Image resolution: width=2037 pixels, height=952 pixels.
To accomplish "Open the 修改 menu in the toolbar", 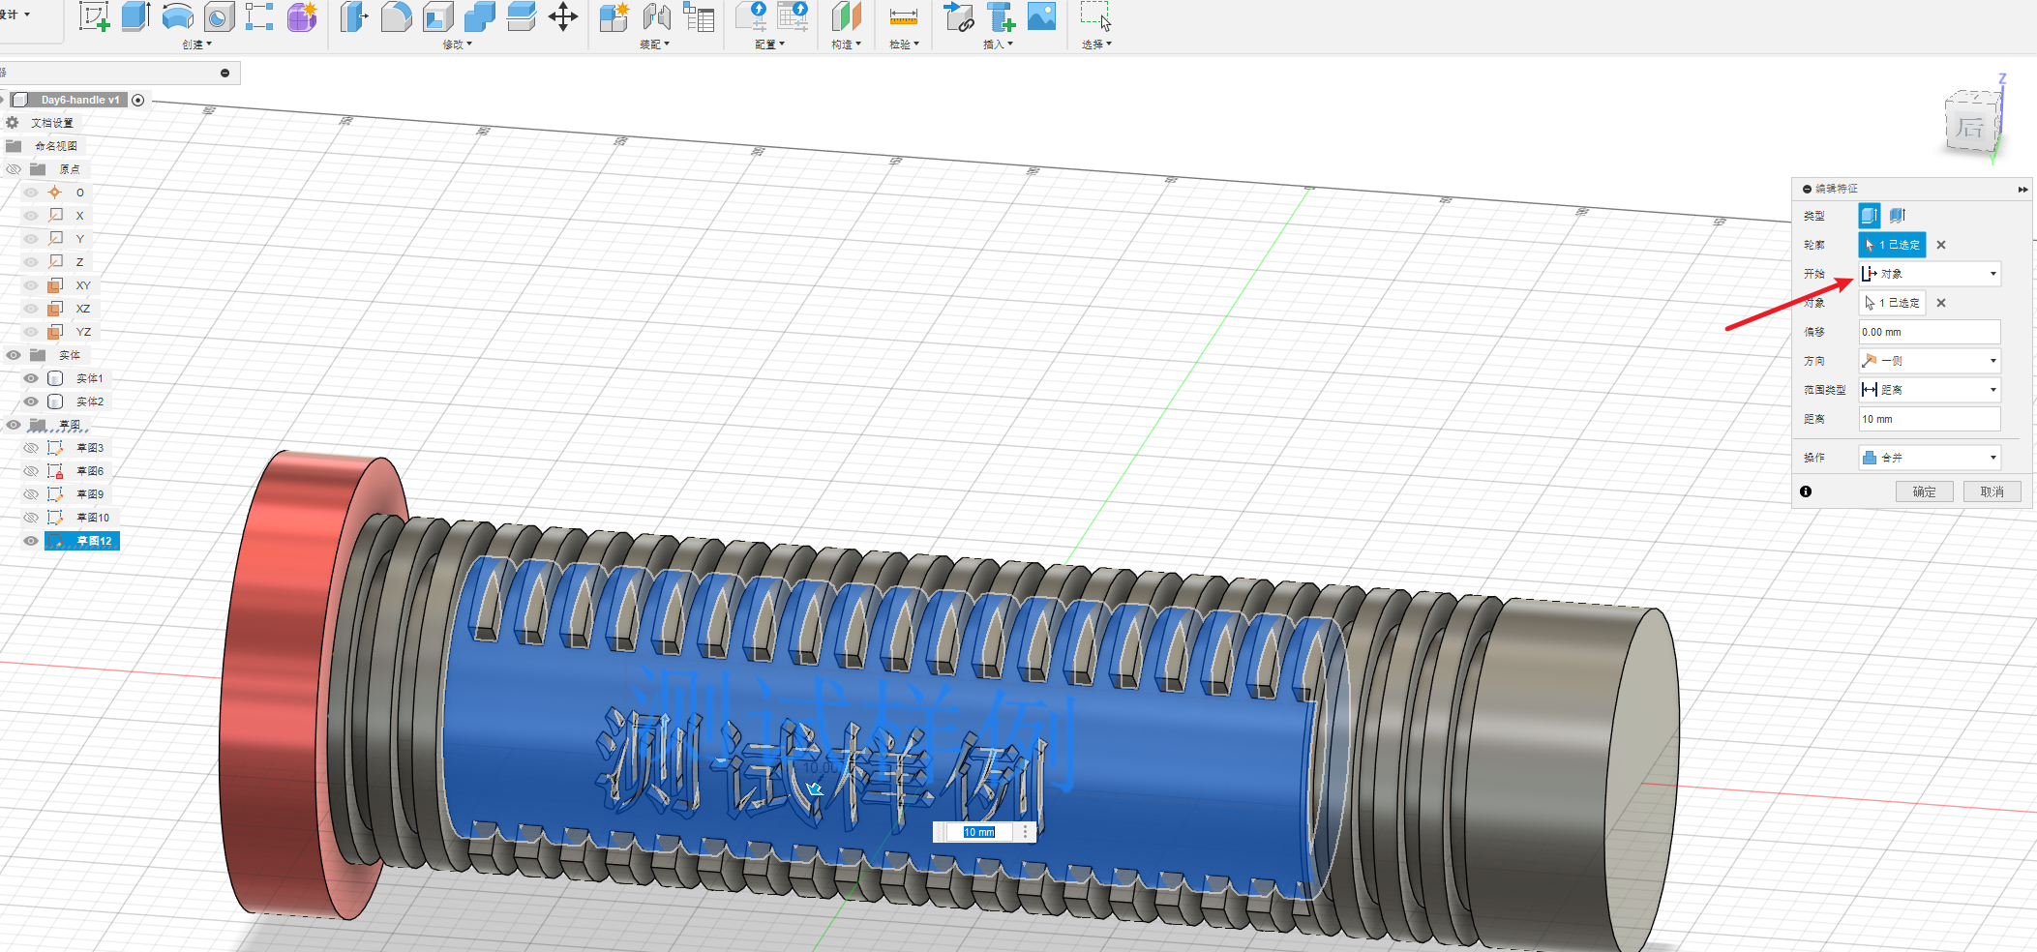I will [457, 45].
